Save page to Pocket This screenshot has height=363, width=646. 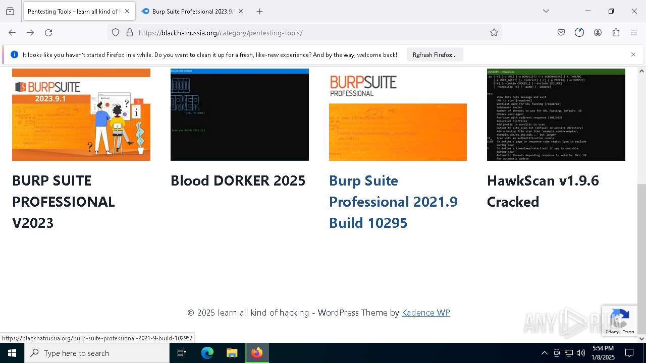(561, 33)
